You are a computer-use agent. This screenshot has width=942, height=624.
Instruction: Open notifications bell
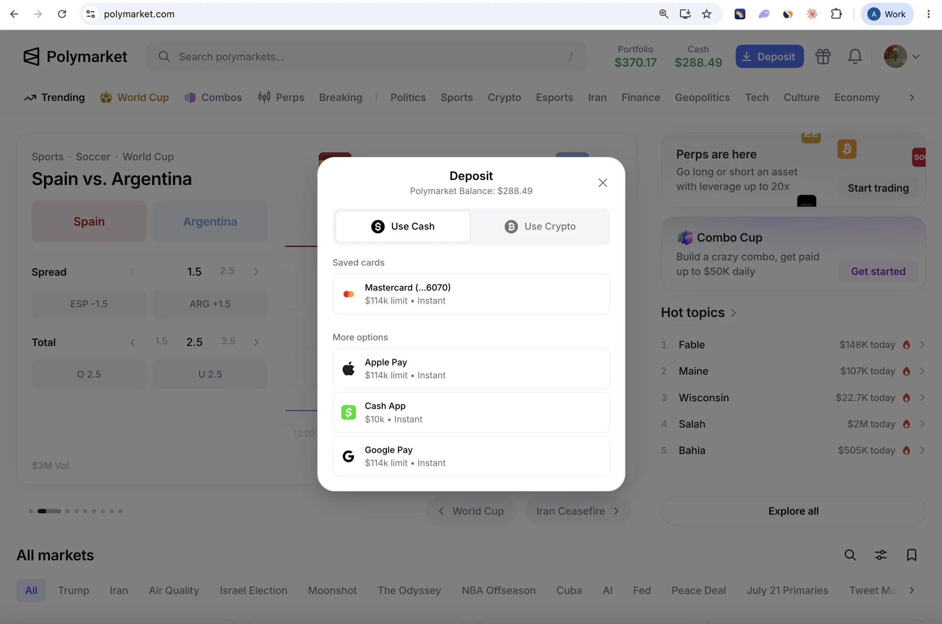point(855,57)
